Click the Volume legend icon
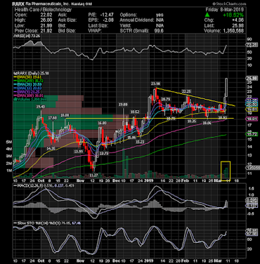260x264 pixels. [x=15, y=99]
